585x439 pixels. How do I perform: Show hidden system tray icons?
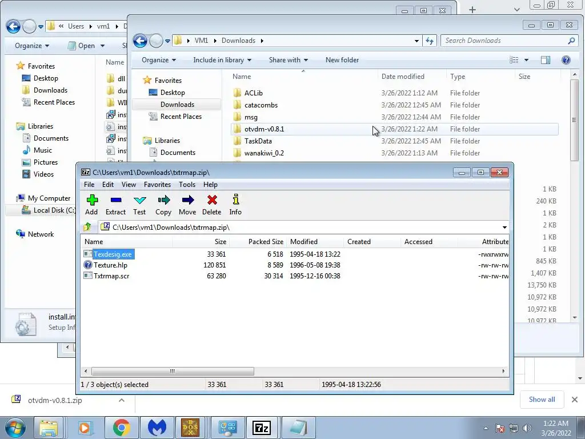[486, 428]
